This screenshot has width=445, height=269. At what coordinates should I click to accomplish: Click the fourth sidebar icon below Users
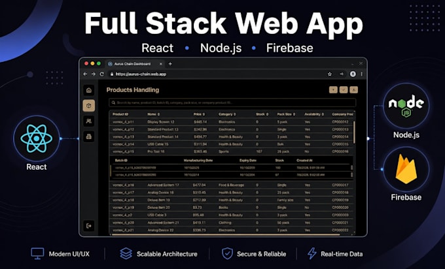(89, 136)
